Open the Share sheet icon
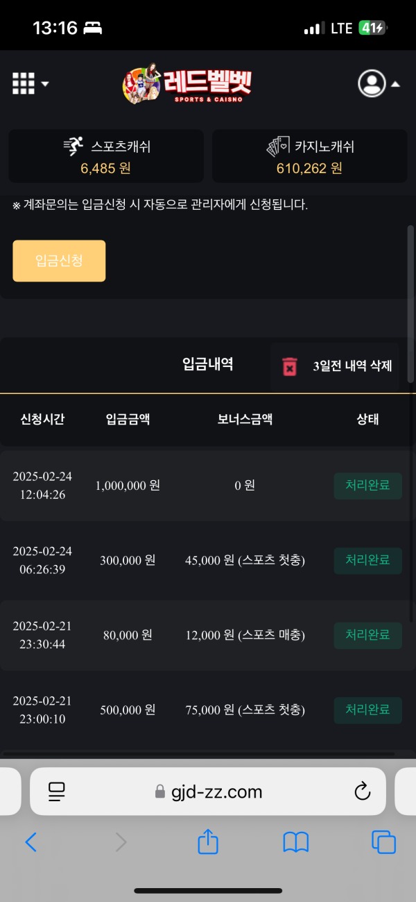416x902 pixels. click(207, 842)
